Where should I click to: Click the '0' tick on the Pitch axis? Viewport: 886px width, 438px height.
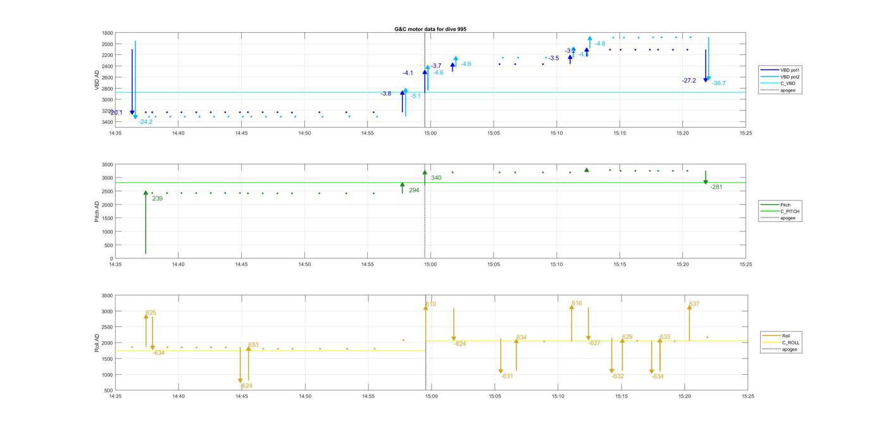tap(112, 259)
